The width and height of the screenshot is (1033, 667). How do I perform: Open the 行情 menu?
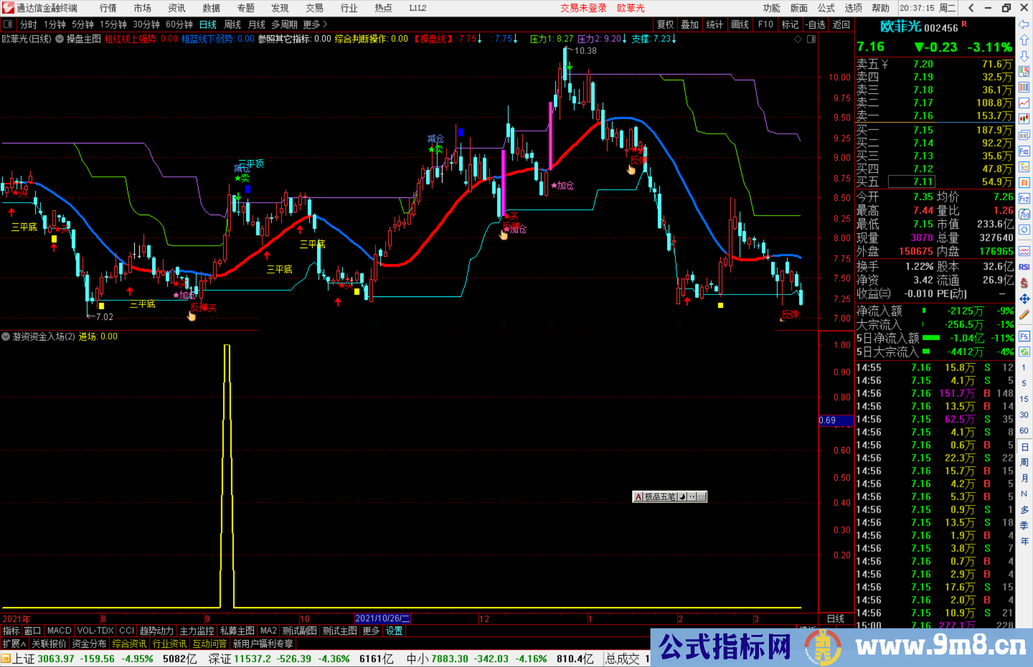click(108, 8)
